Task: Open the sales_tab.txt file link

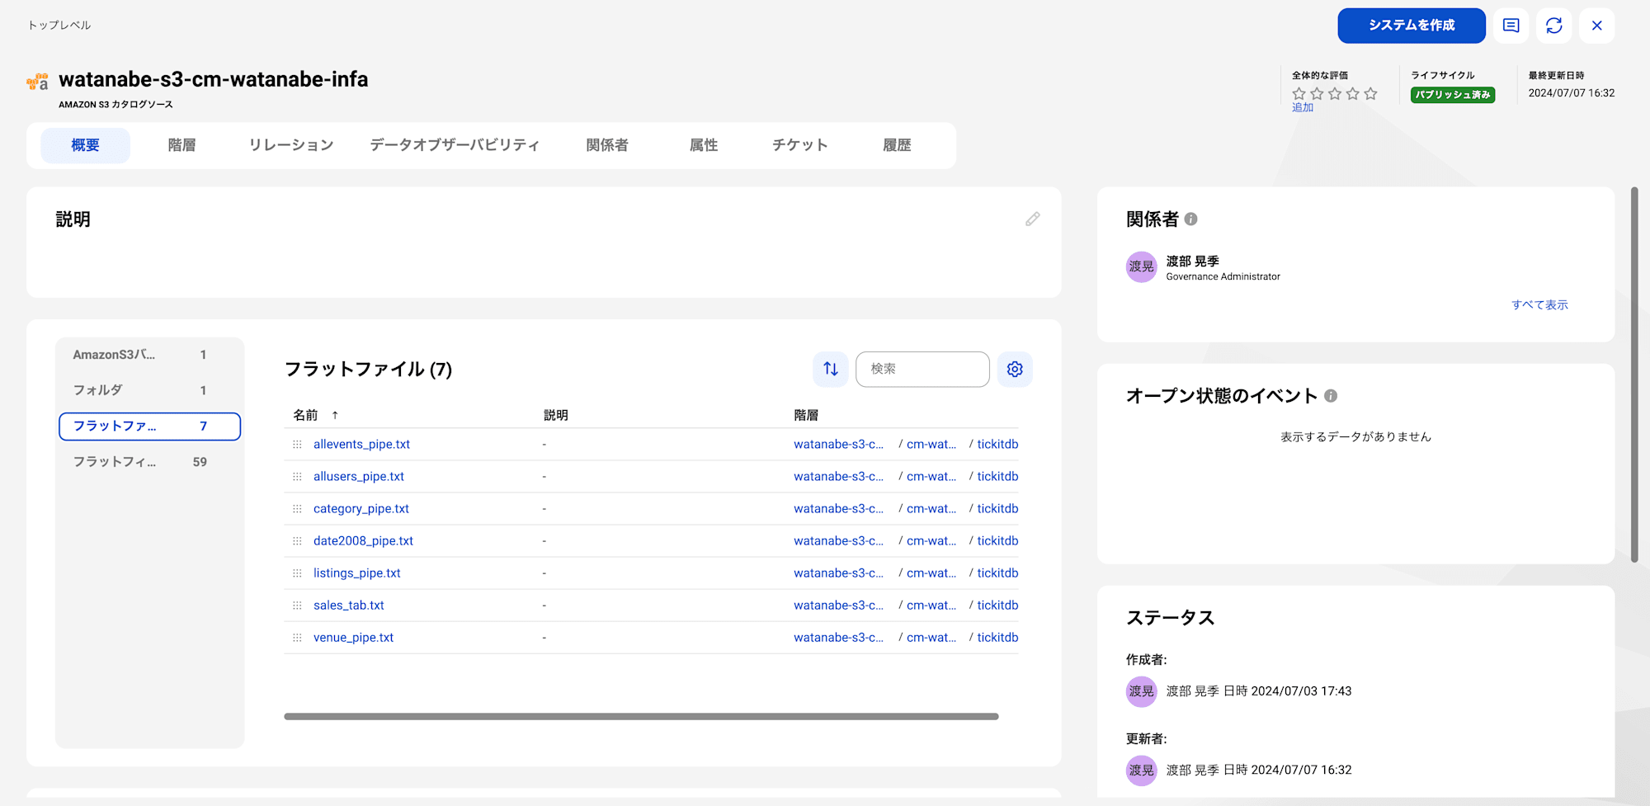Action: coord(349,605)
